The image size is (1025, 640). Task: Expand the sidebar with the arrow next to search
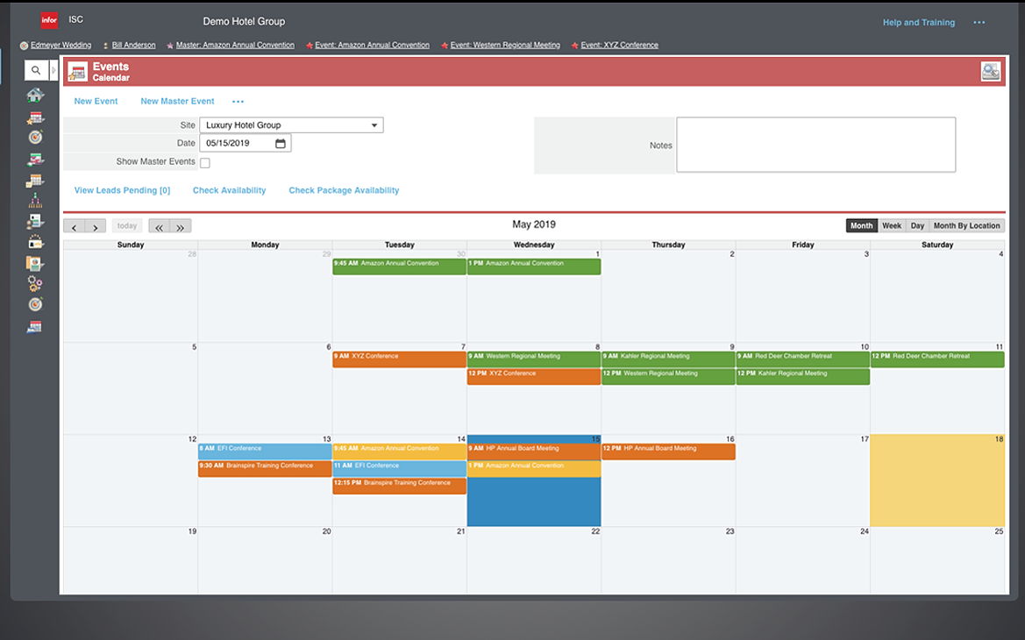pos(53,70)
